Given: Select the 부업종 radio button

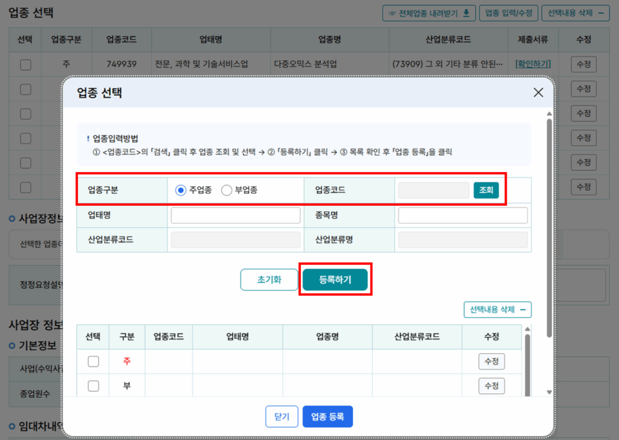Looking at the screenshot, I should pyautogui.click(x=227, y=190).
